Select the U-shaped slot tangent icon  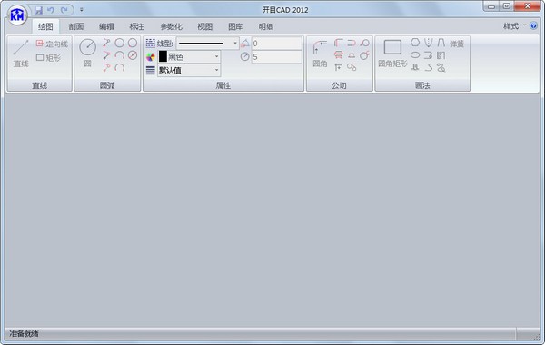pyautogui.click(x=352, y=43)
